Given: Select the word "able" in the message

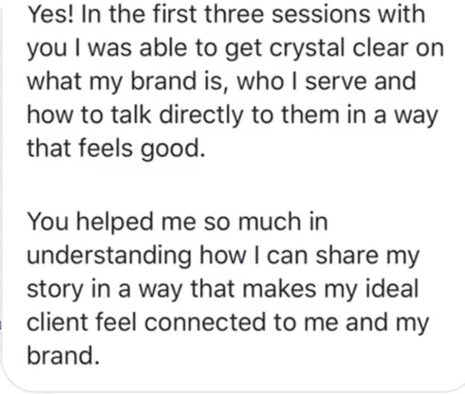Looking at the screenshot, I should (x=163, y=48).
